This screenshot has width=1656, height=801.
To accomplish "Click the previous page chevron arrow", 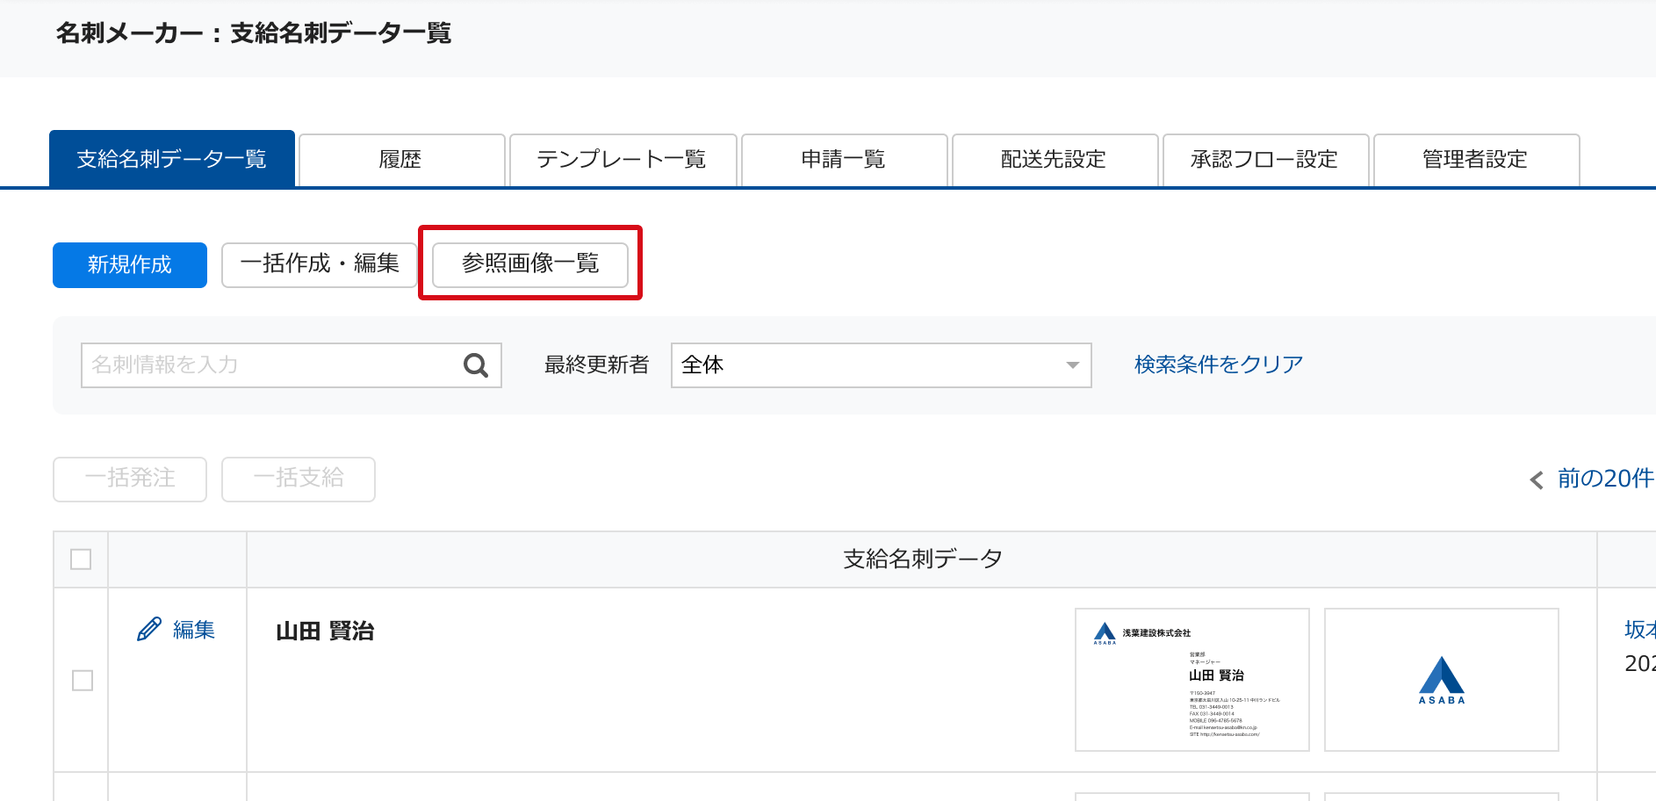I will [x=1536, y=480].
